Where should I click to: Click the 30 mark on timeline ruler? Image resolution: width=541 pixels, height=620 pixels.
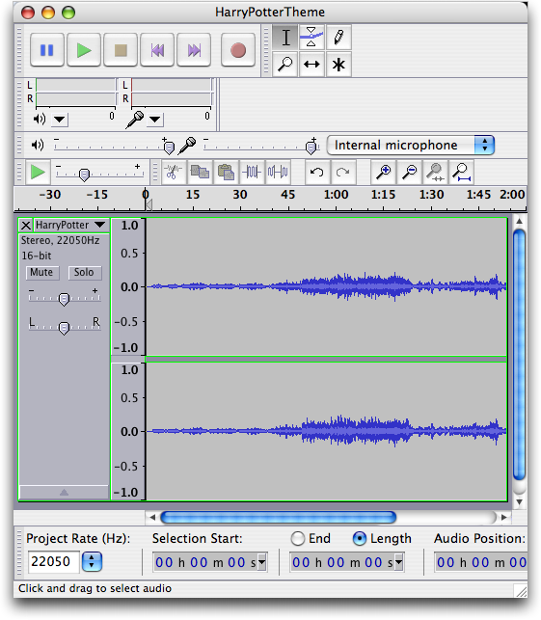[240, 195]
